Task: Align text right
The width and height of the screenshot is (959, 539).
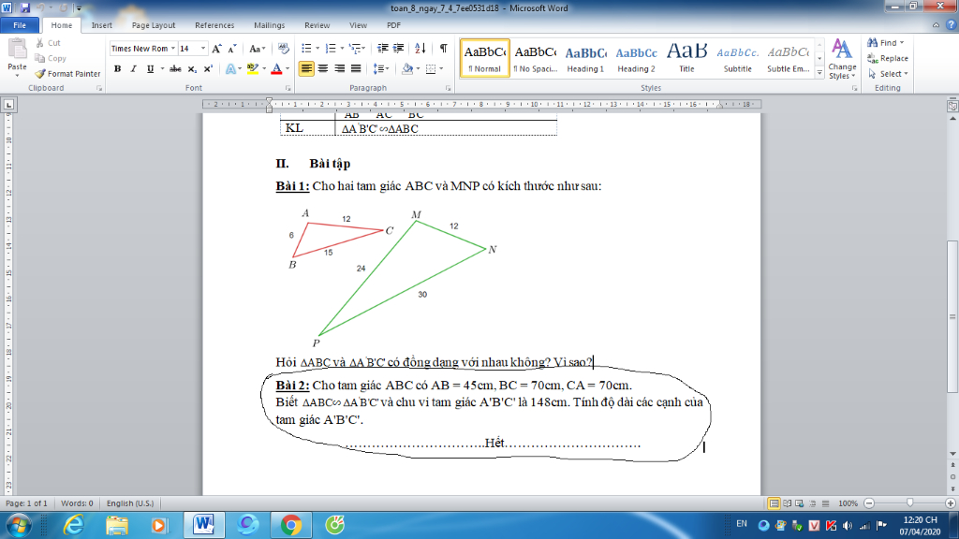Action: 339,69
